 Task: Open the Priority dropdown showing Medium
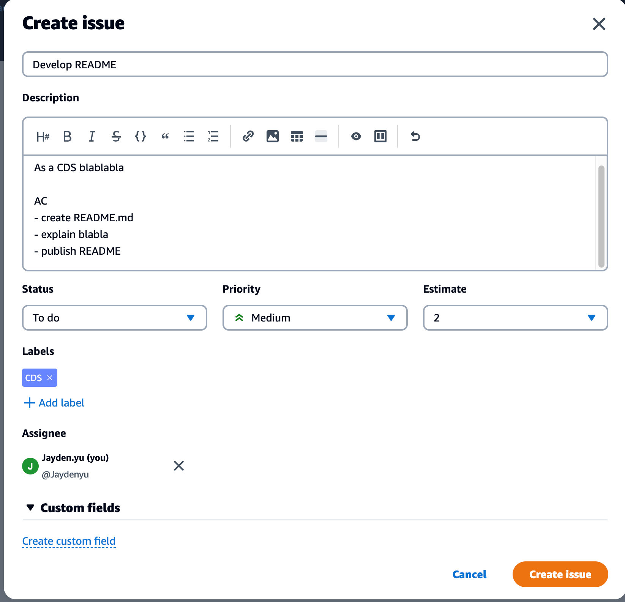click(315, 318)
